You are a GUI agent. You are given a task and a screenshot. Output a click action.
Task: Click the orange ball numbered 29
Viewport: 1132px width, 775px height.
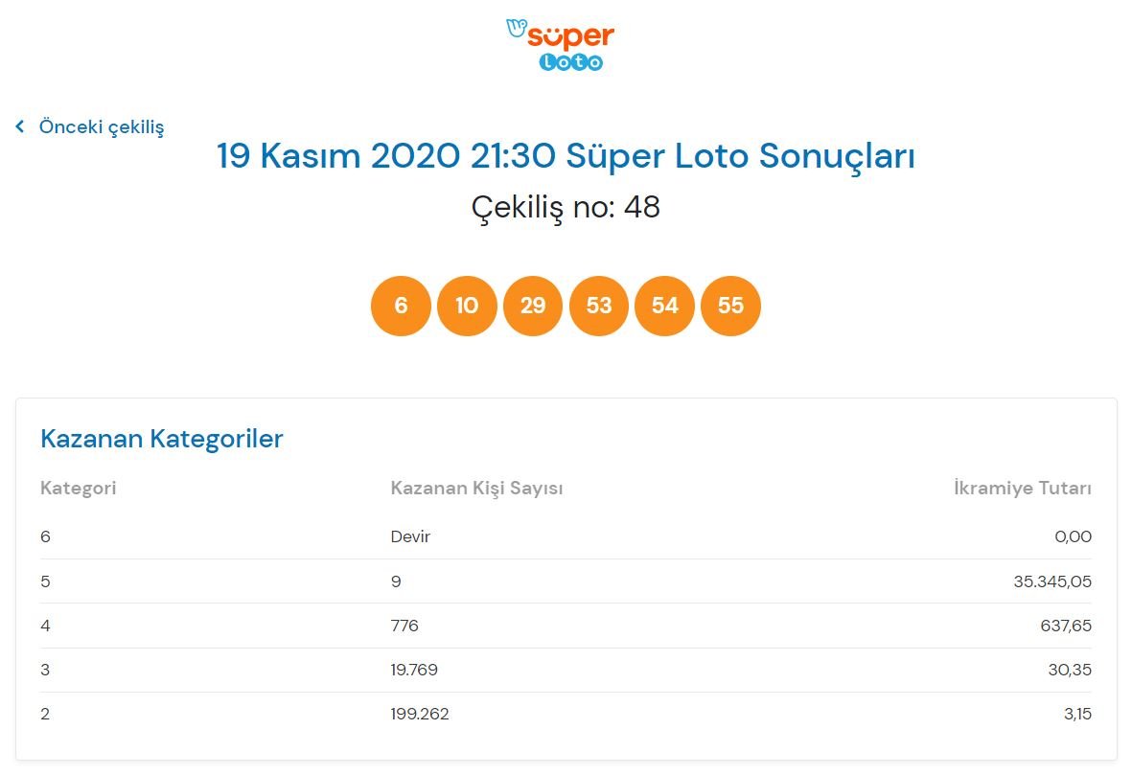tap(533, 306)
